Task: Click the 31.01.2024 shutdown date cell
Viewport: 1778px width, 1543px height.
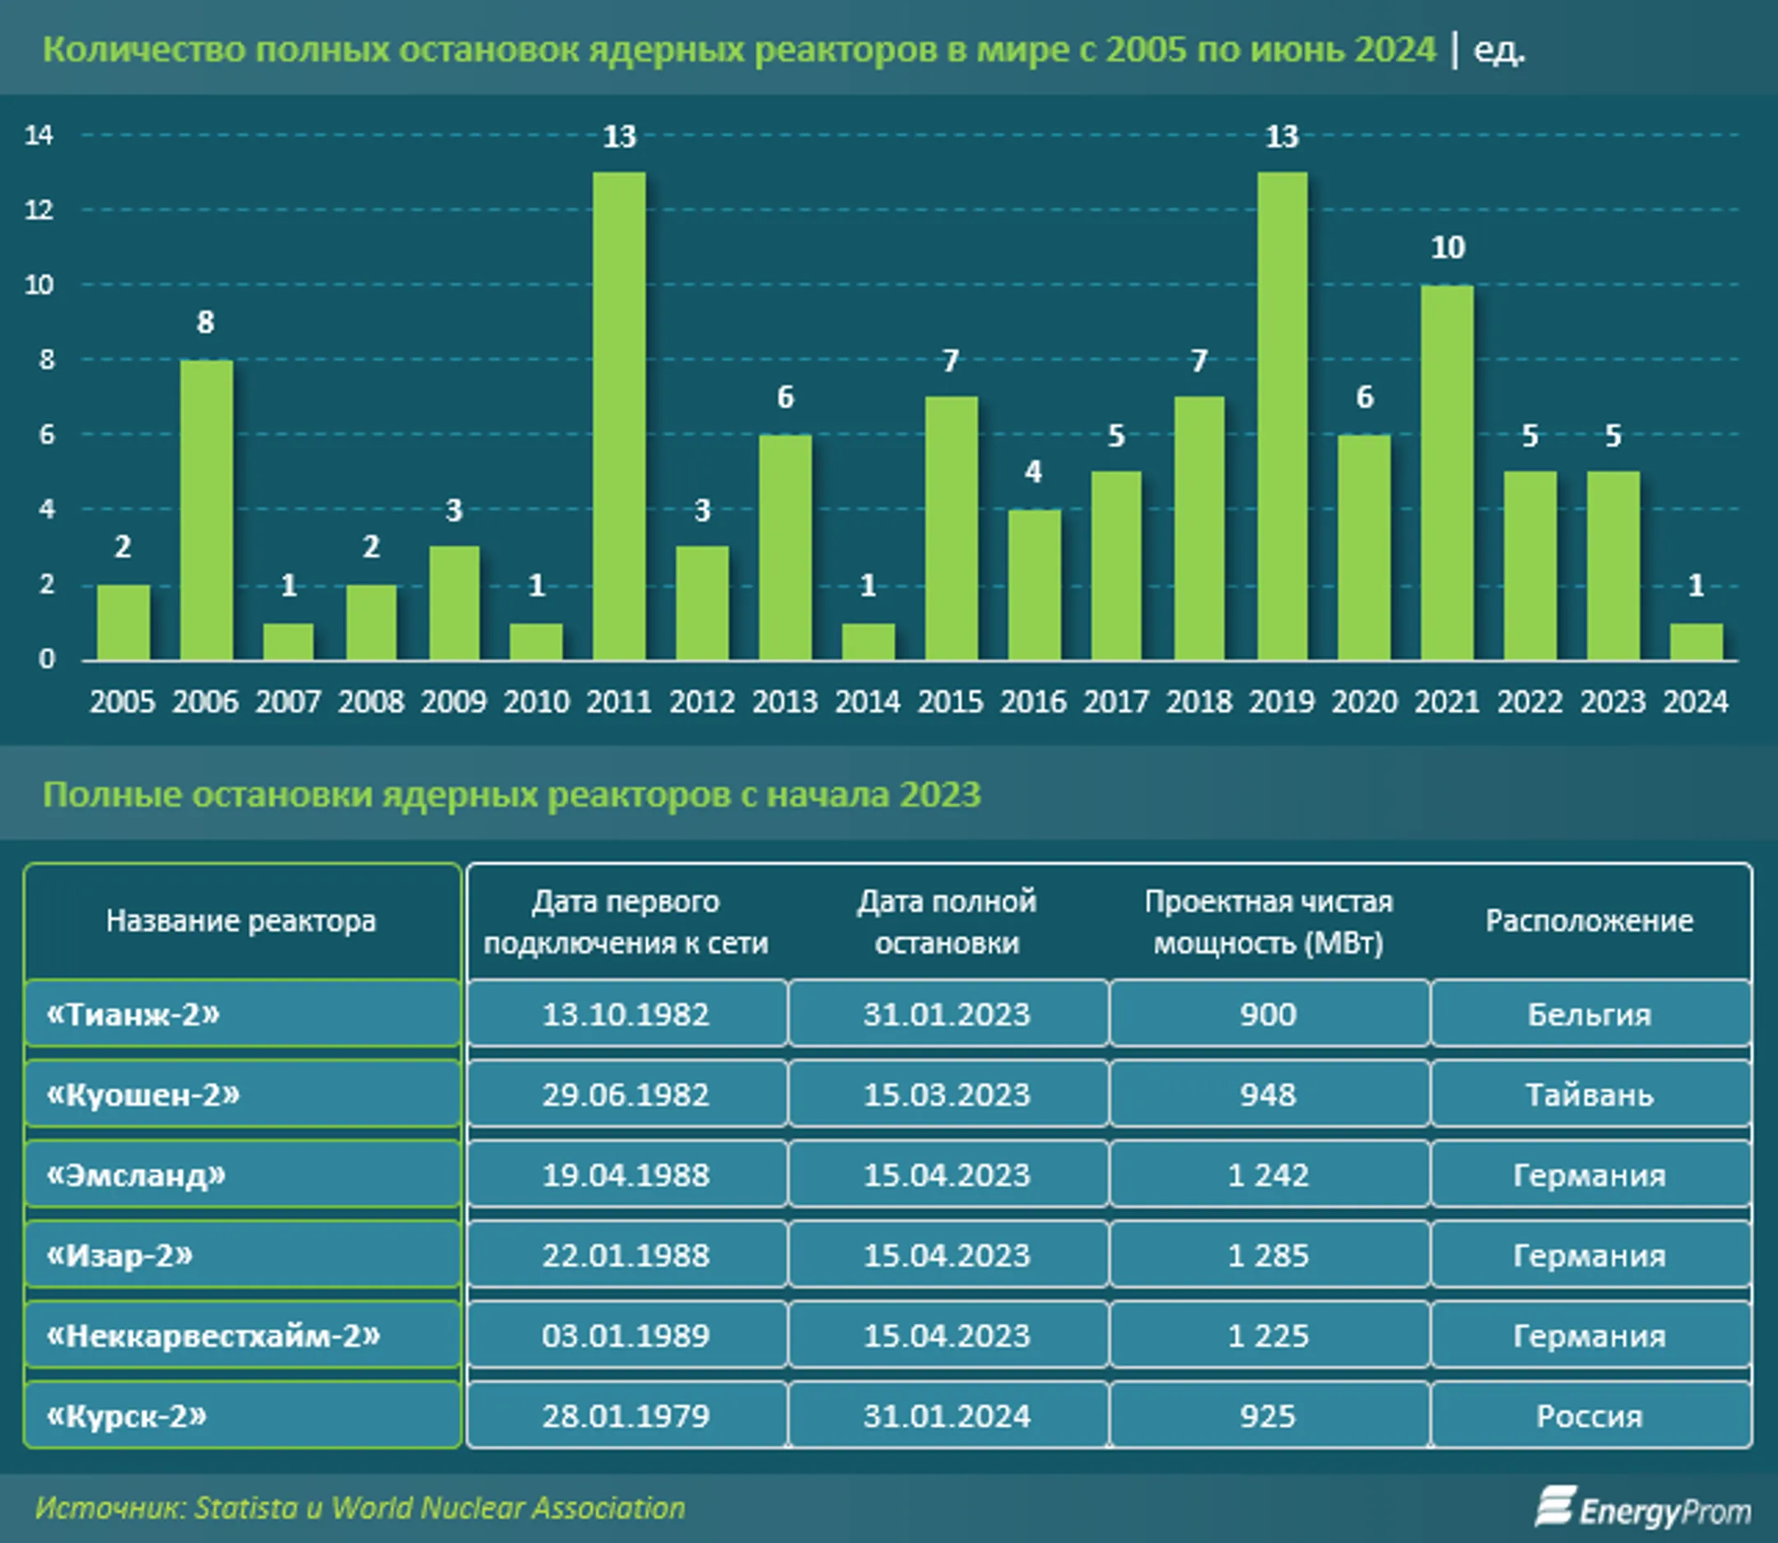Action: [x=947, y=1415]
